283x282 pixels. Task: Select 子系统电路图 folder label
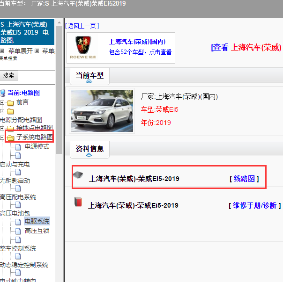click(35, 137)
